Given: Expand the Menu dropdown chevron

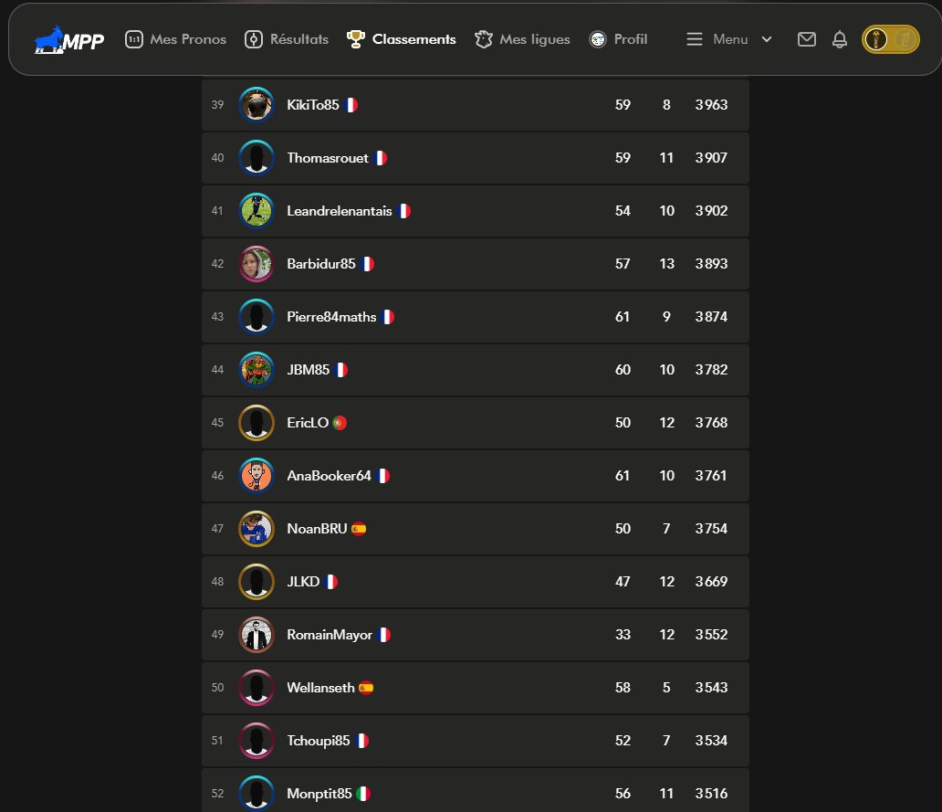Looking at the screenshot, I should click(x=767, y=39).
